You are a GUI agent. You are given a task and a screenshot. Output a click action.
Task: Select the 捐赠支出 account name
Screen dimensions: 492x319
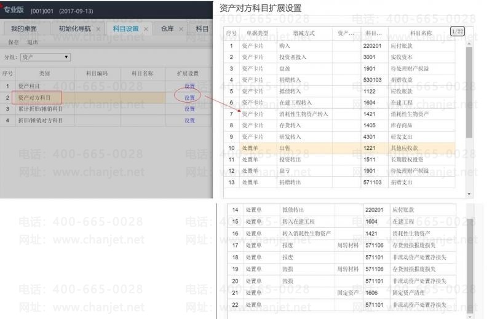[402, 182]
